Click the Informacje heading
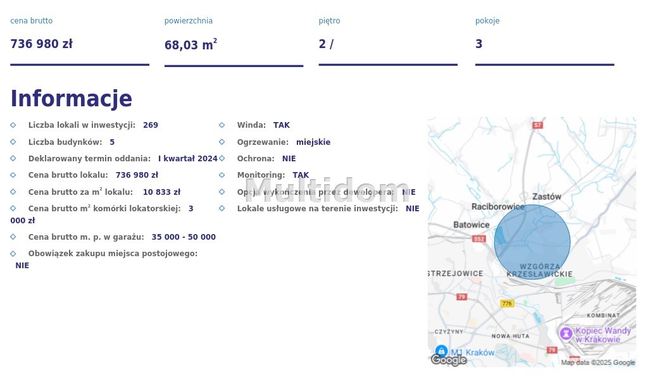650x377 pixels. [72, 99]
